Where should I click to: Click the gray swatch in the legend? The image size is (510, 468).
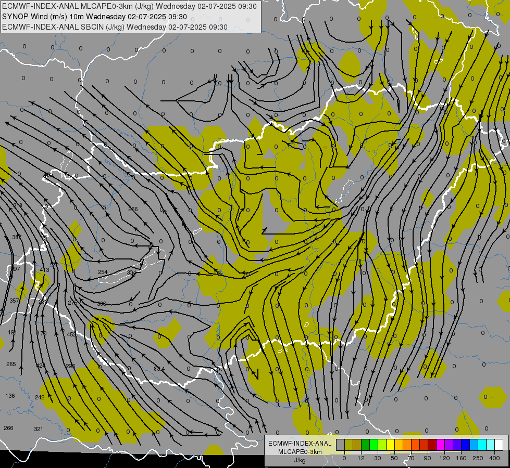coord(341,445)
